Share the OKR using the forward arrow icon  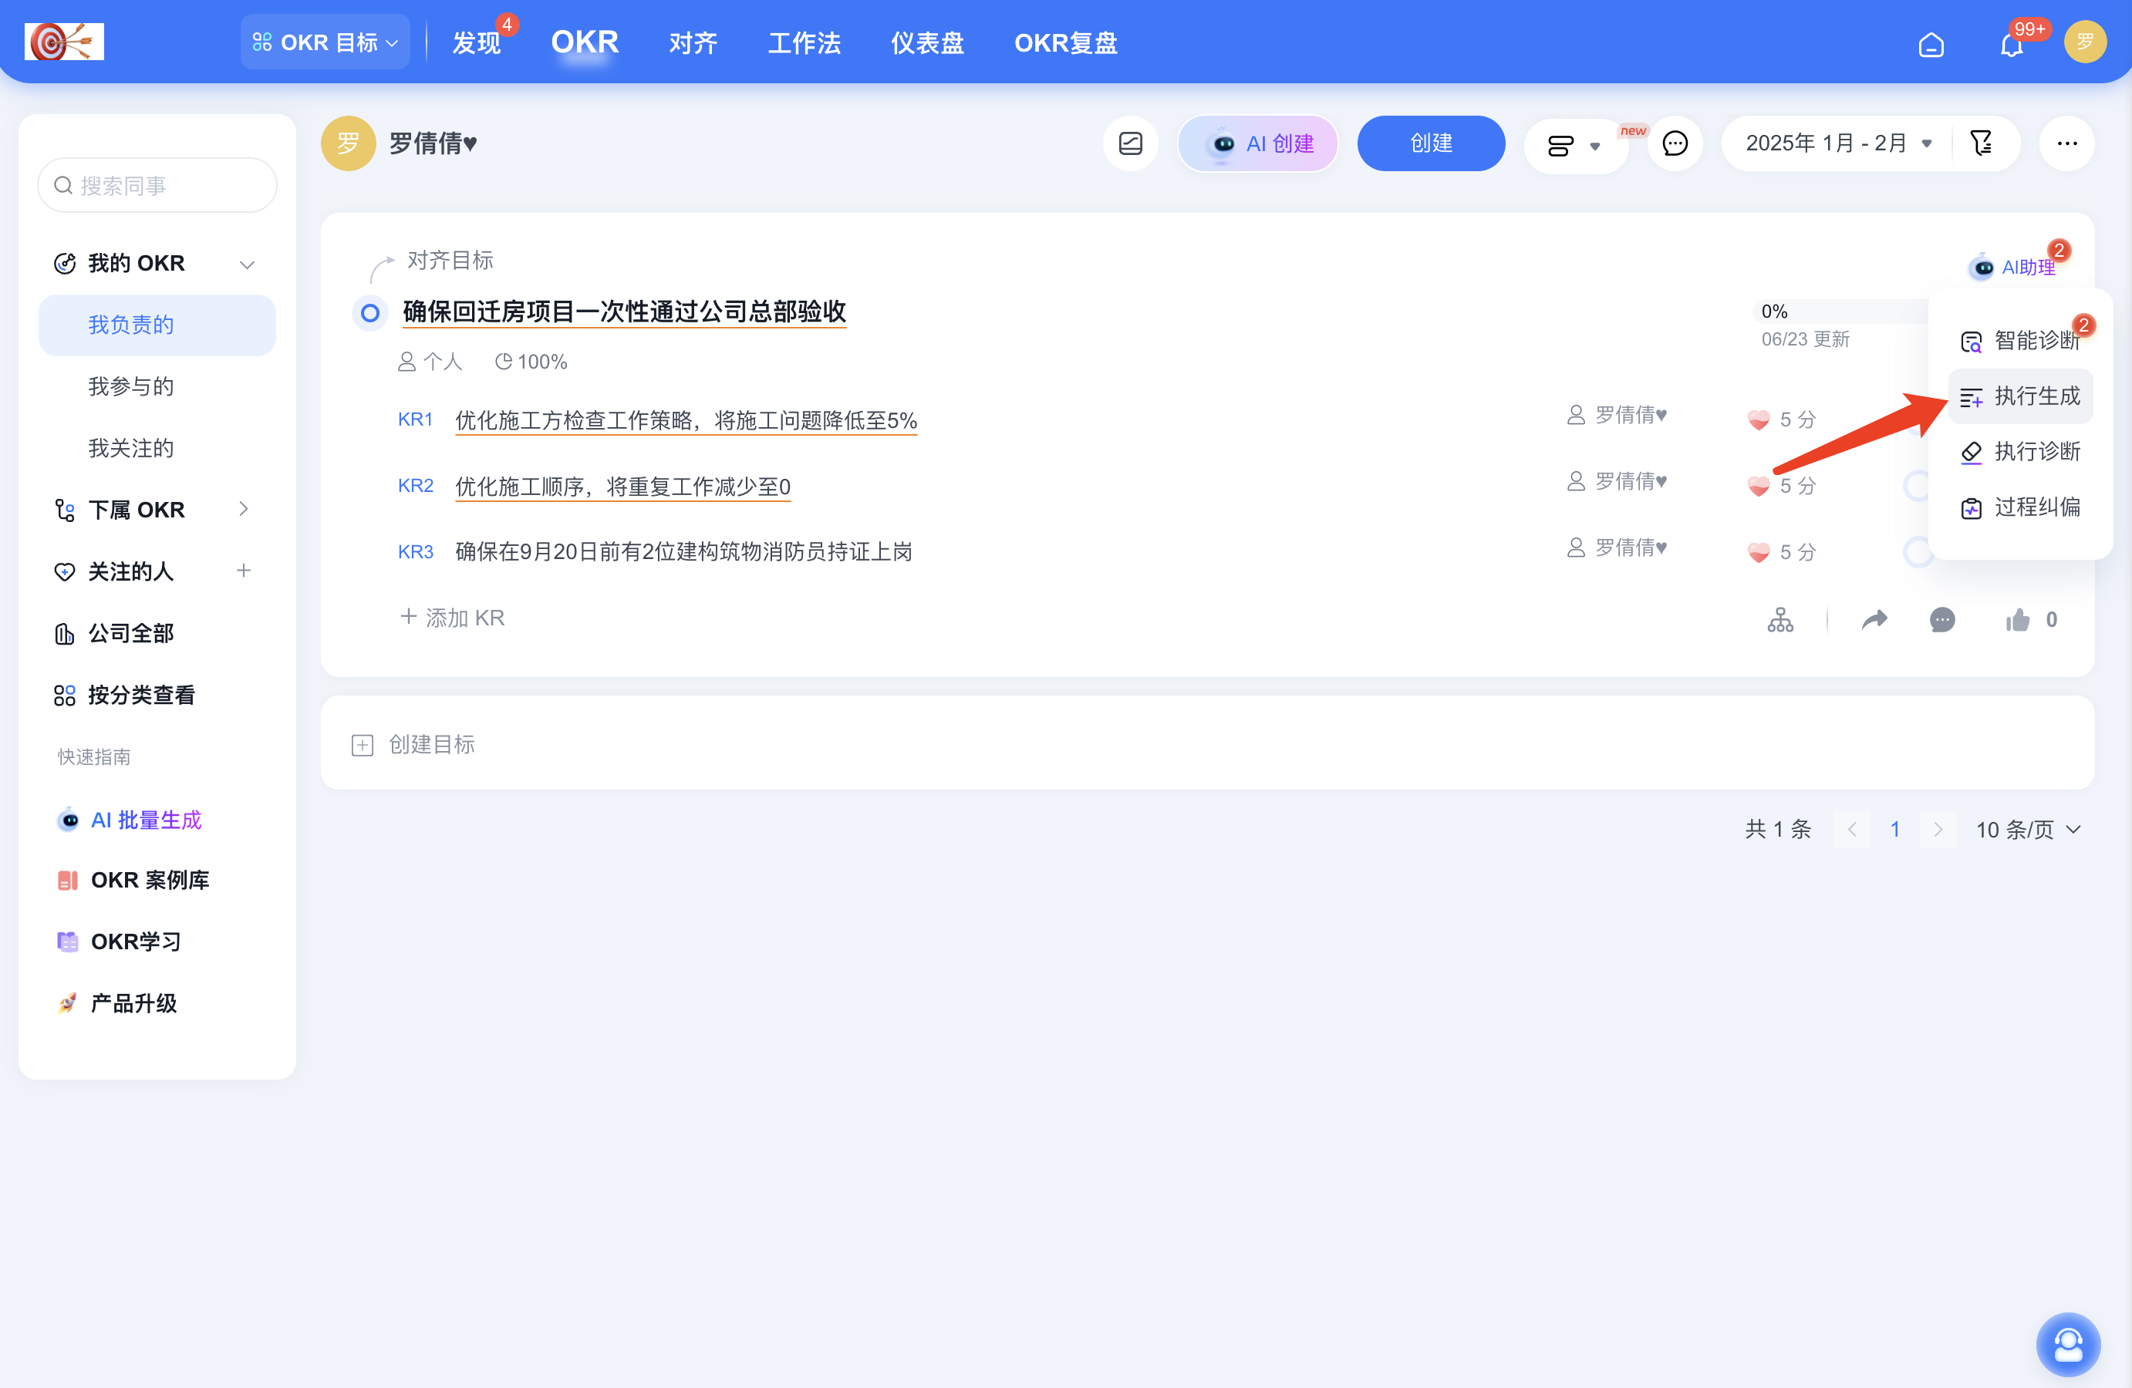(x=1875, y=618)
